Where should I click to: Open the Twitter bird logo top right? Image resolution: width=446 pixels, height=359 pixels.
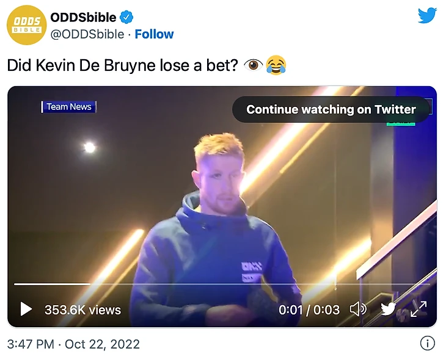click(x=427, y=16)
